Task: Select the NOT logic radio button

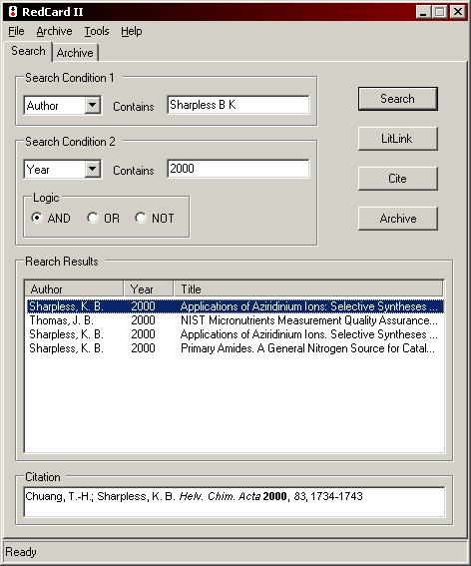Action: click(141, 218)
